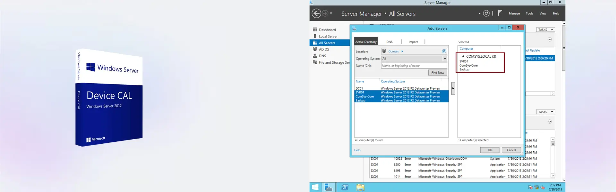Image resolution: width=616 pixels, height=192 pixels.
Task: Click the forward navigation arrow in Server Manager
Action: click(325, 13)
